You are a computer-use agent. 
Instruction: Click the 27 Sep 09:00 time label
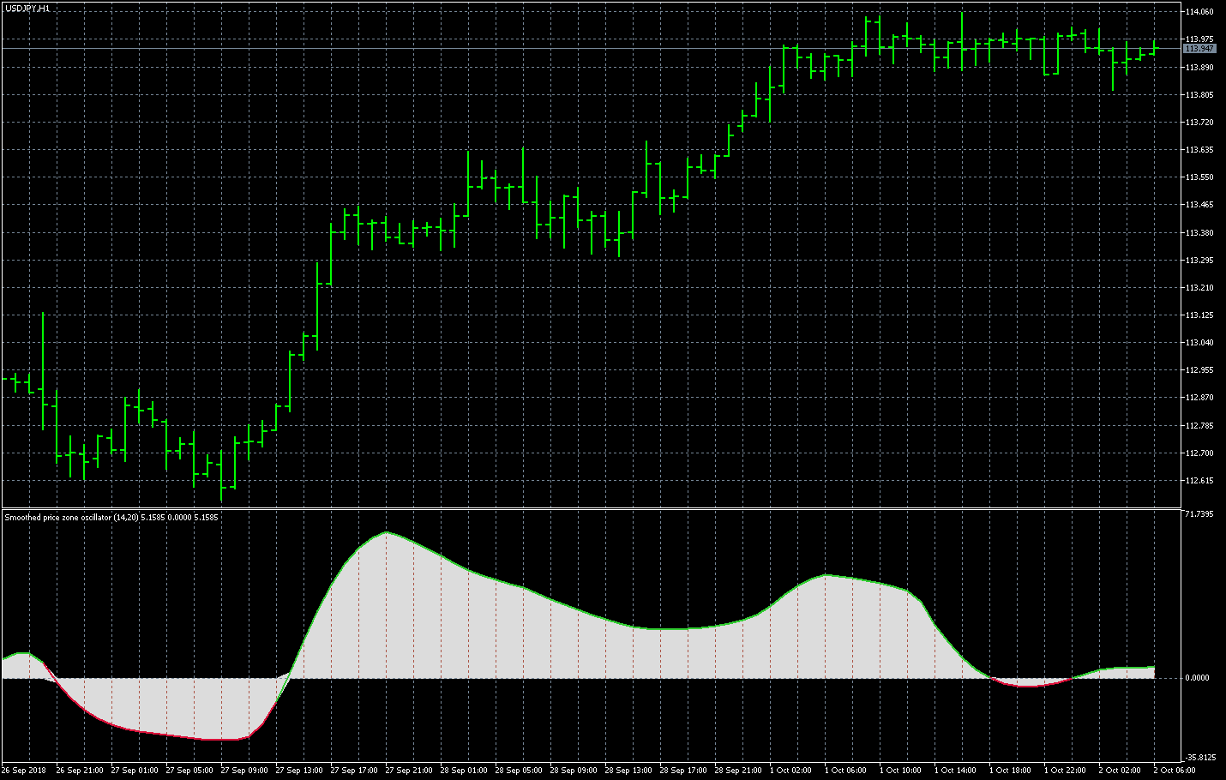click(244, 771)
